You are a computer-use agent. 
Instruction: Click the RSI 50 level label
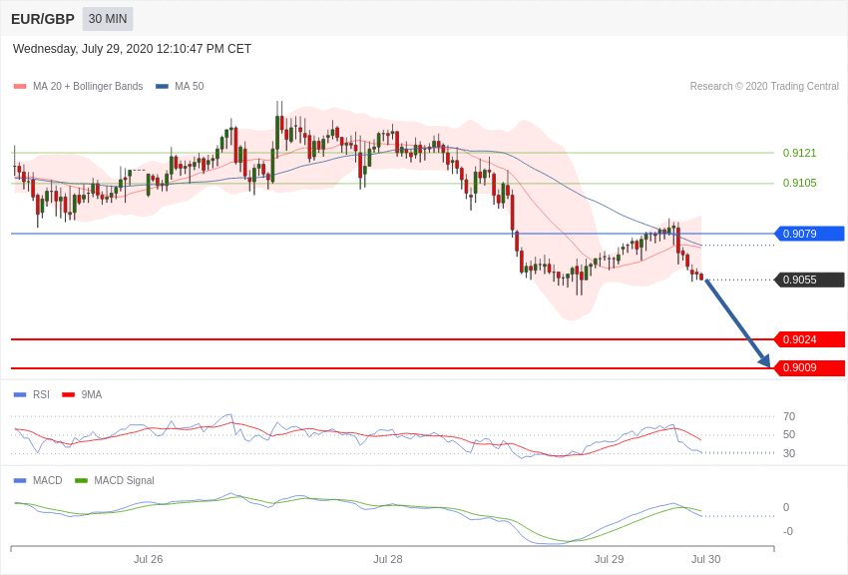coord(789,435)
